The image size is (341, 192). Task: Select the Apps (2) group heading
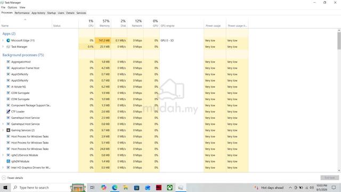pyautogui.click(x=9, y=34)
